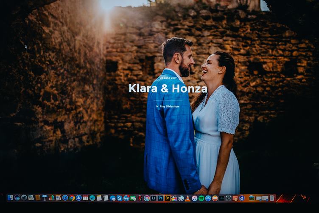Click the Play Slideshow button
The width and height of the screenshot is (319, 213).
[x=168, y=106]
